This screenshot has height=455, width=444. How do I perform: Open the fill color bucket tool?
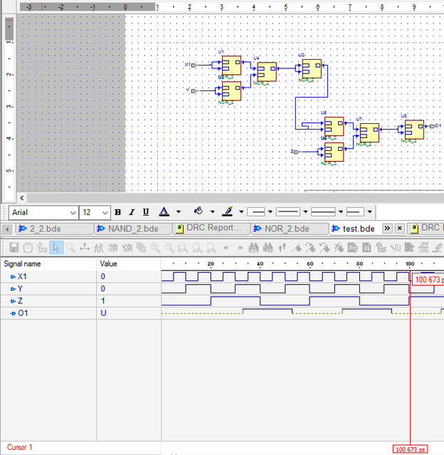tap(199, 211)
